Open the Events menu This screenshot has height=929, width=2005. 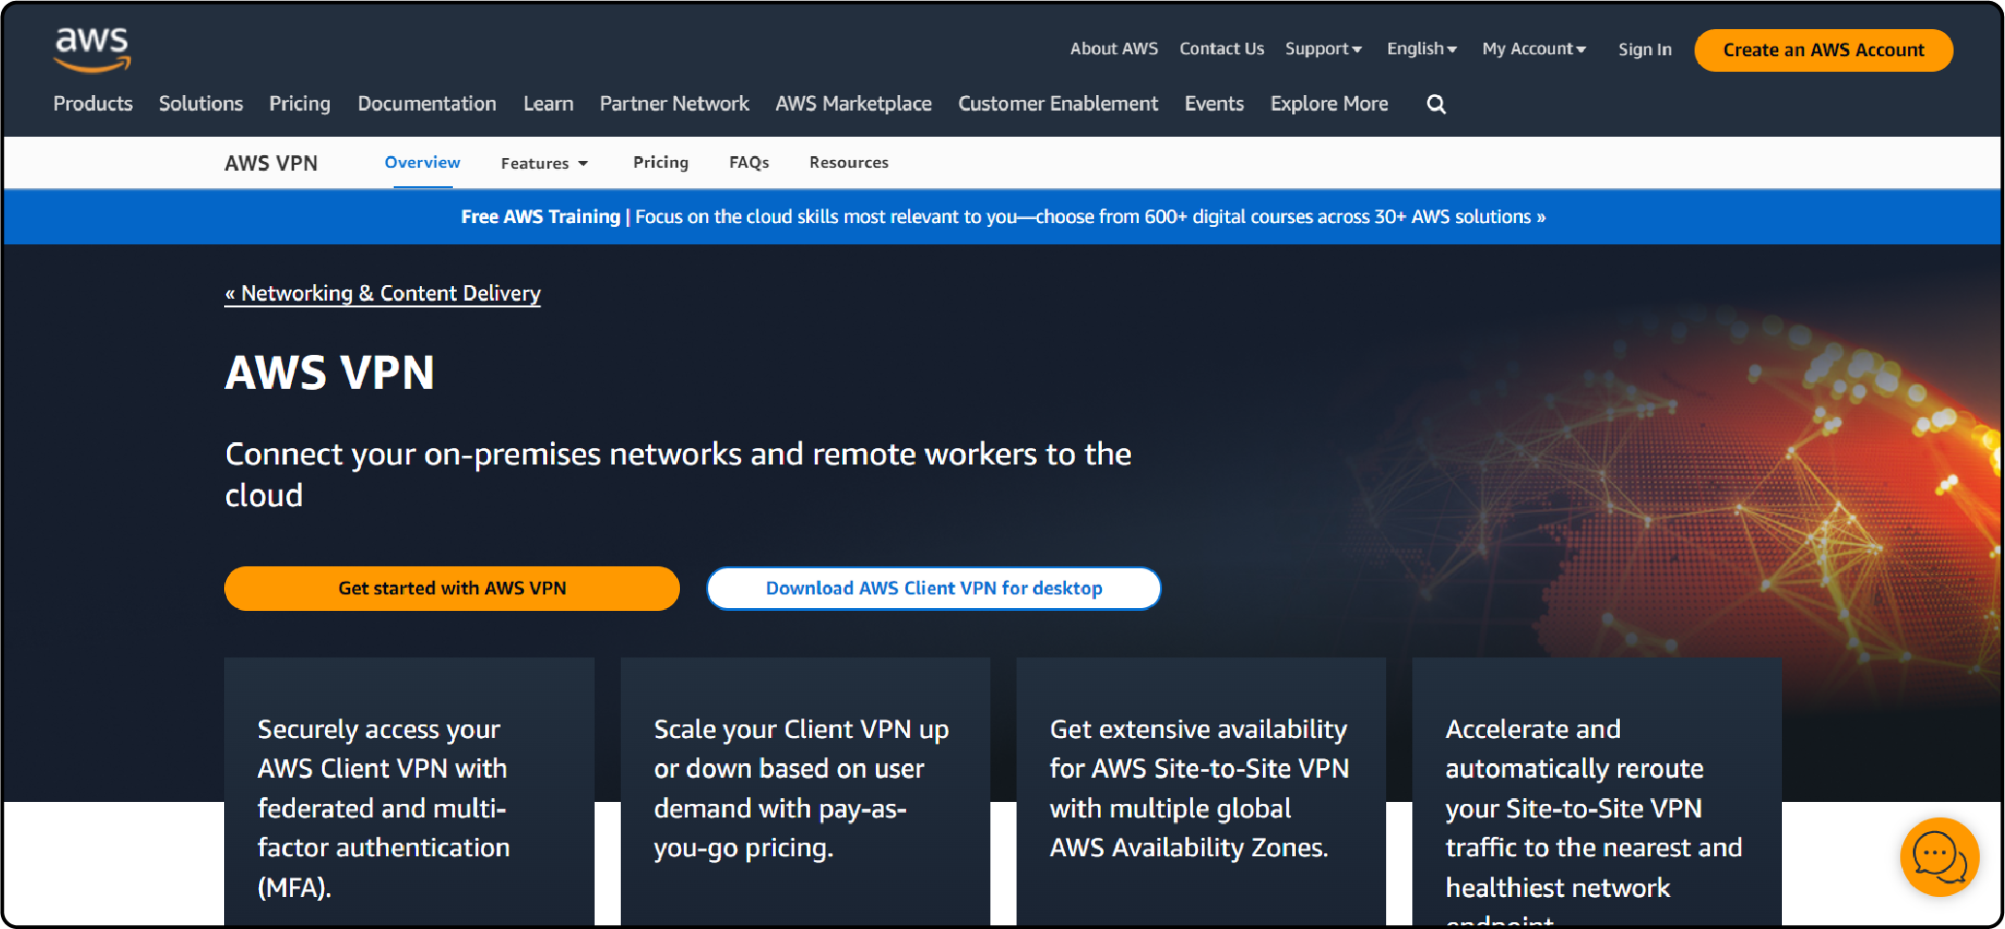pyautogui.click(x=1214, y=104)
